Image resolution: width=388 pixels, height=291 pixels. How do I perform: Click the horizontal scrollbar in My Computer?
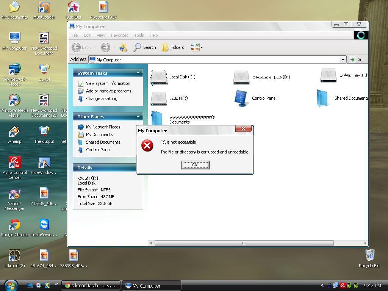tap(244, 243)
